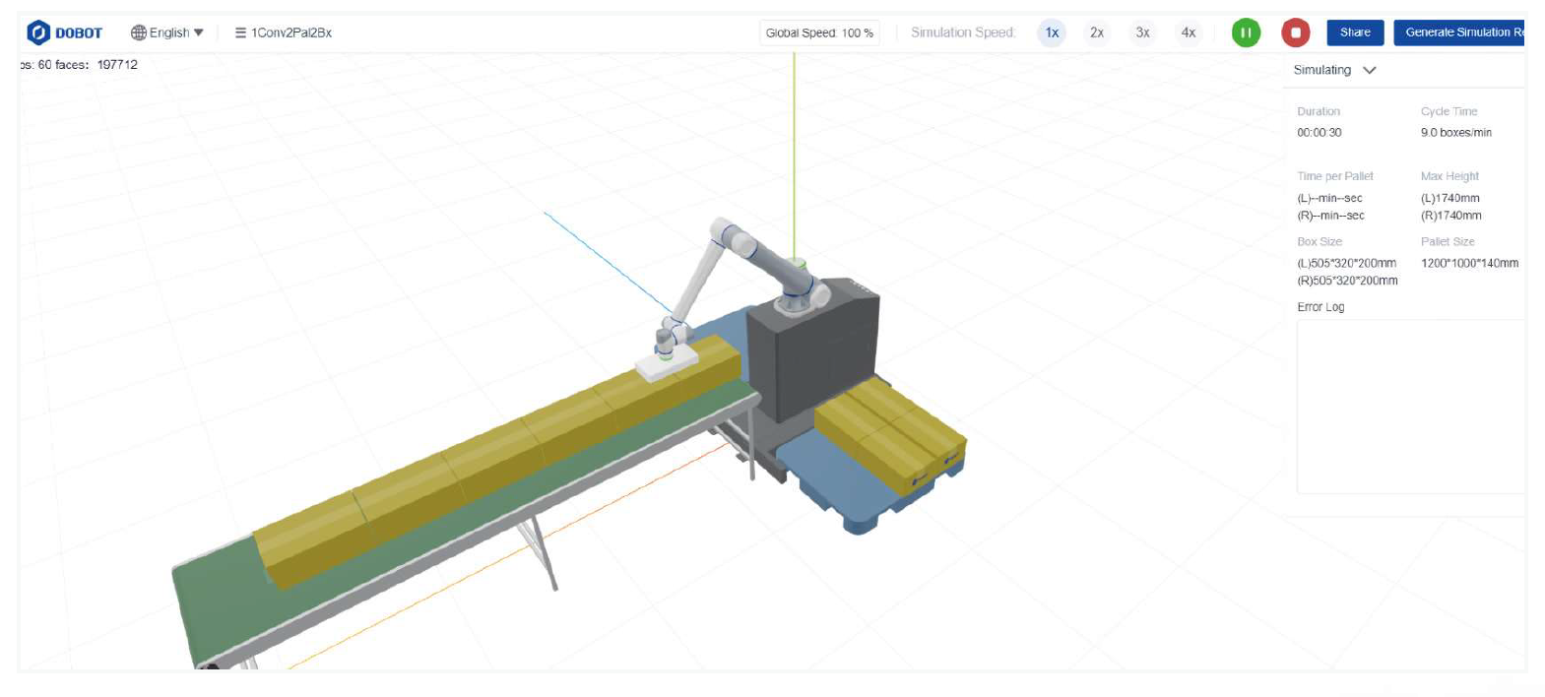1545x697 pixels.
Task: Click the Share button
Action: [x=1355, y=32]
